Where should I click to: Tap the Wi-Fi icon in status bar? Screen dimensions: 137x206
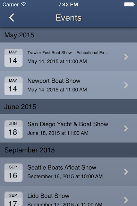[24, 4]
